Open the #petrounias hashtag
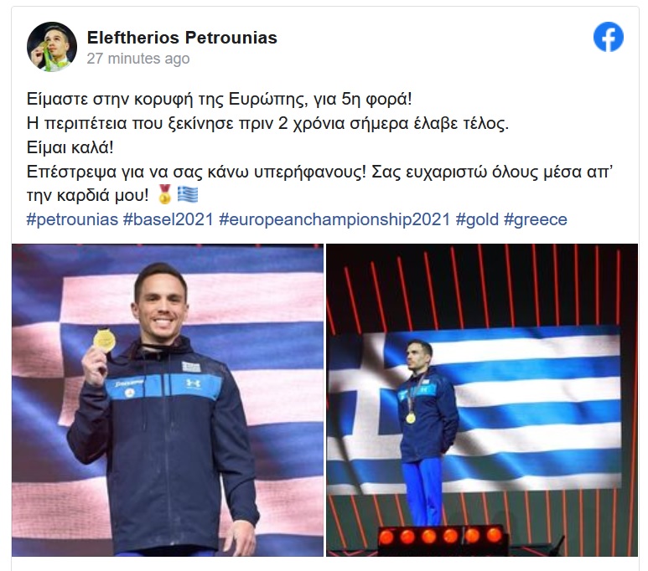The width and height of the screenshot is (648, 571). coord(72,219)
